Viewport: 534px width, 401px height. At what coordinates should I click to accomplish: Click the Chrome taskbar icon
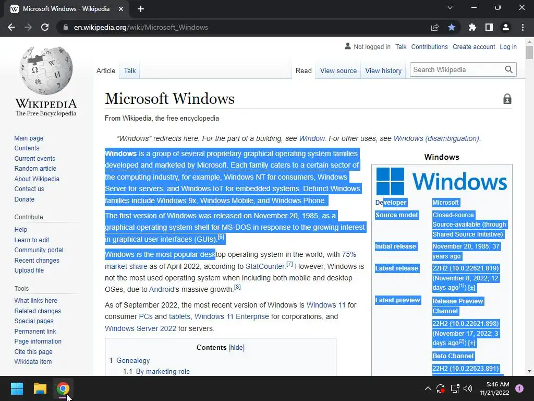63,388
